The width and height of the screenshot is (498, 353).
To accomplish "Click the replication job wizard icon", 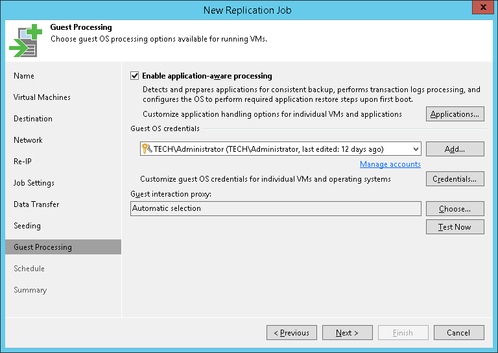I will click(x=24, y=40).
